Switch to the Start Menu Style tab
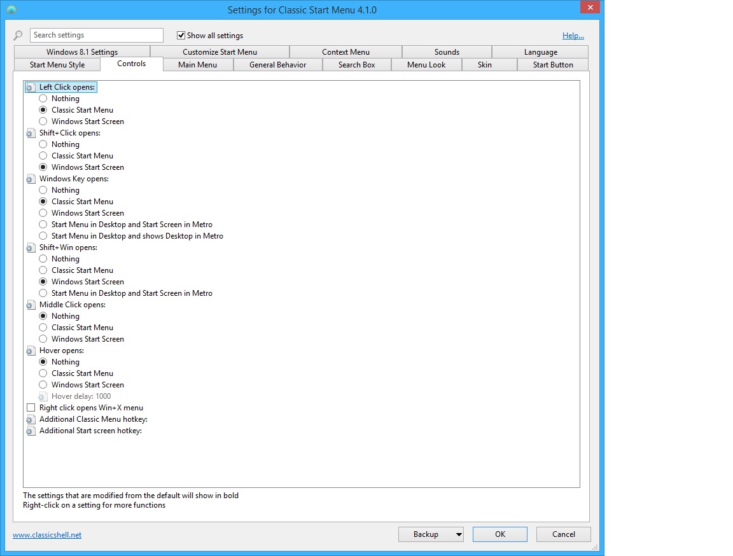The image size is (733, 556). tap(57, 65)
